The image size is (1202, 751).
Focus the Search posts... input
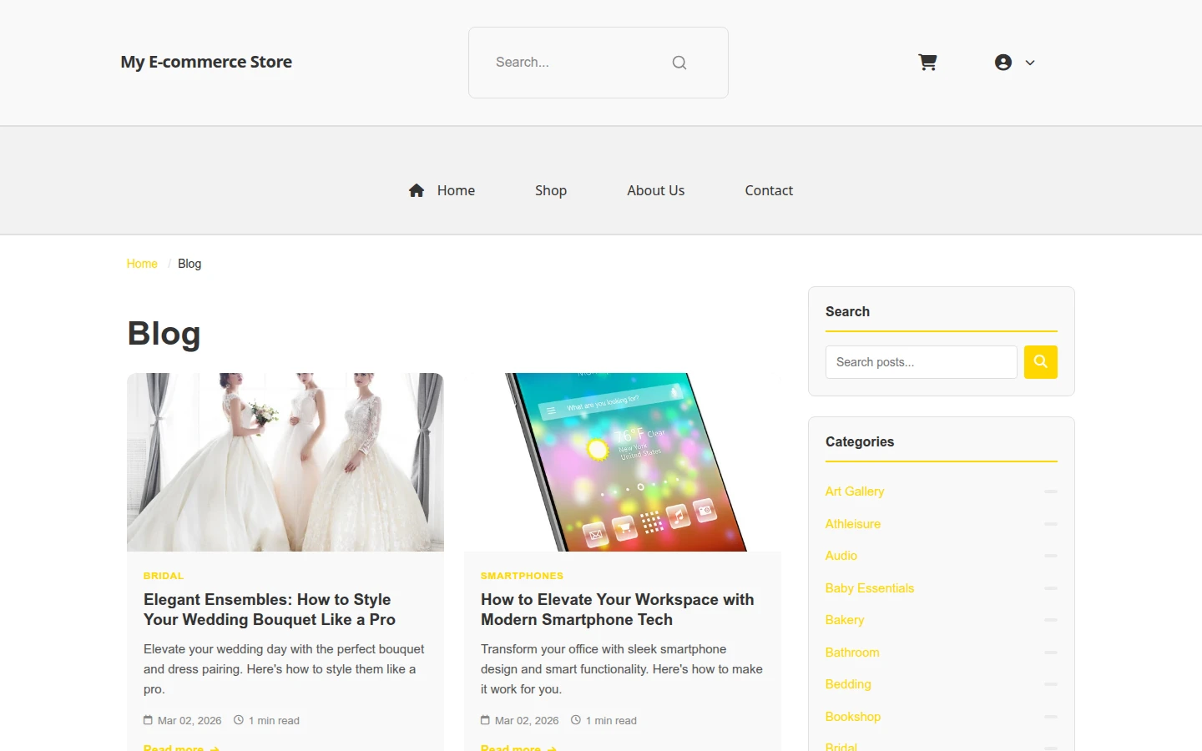click(x=922, y=362)
